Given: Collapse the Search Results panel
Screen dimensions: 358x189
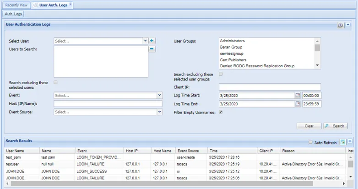Looking at the screenshot, I should (x=350, y=141).
